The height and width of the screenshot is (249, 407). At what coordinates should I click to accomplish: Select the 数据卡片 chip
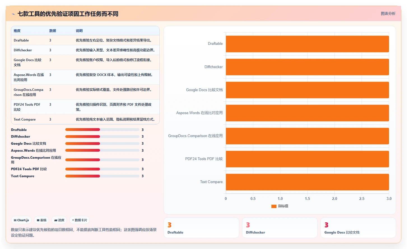80,220
